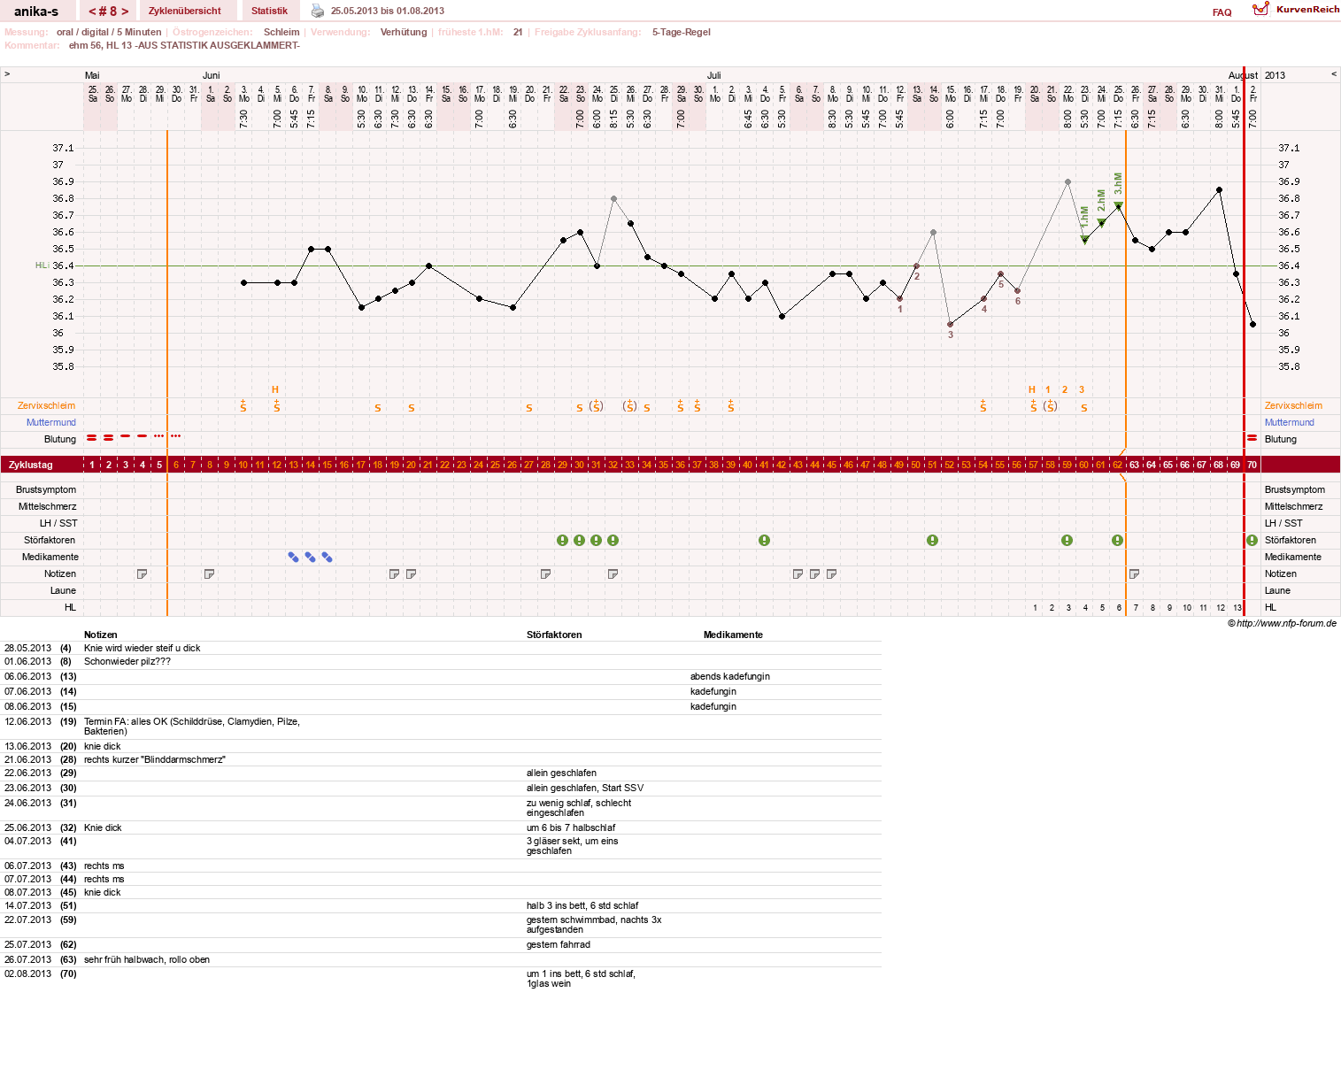Click the Störfaktoren warning icon on day 70
This screenshot has height=1085, width=1341.
[x=1252, y=540]
